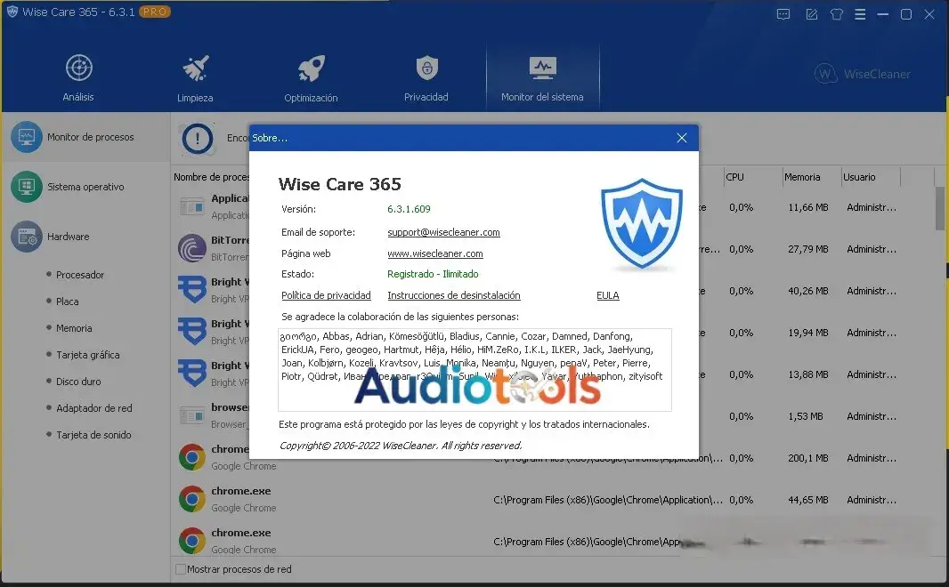
Task: Open the www.wisecleaner.com link
Action: tap(435, 253)
